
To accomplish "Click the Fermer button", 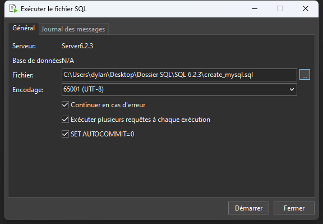I will tap(294, 208).
